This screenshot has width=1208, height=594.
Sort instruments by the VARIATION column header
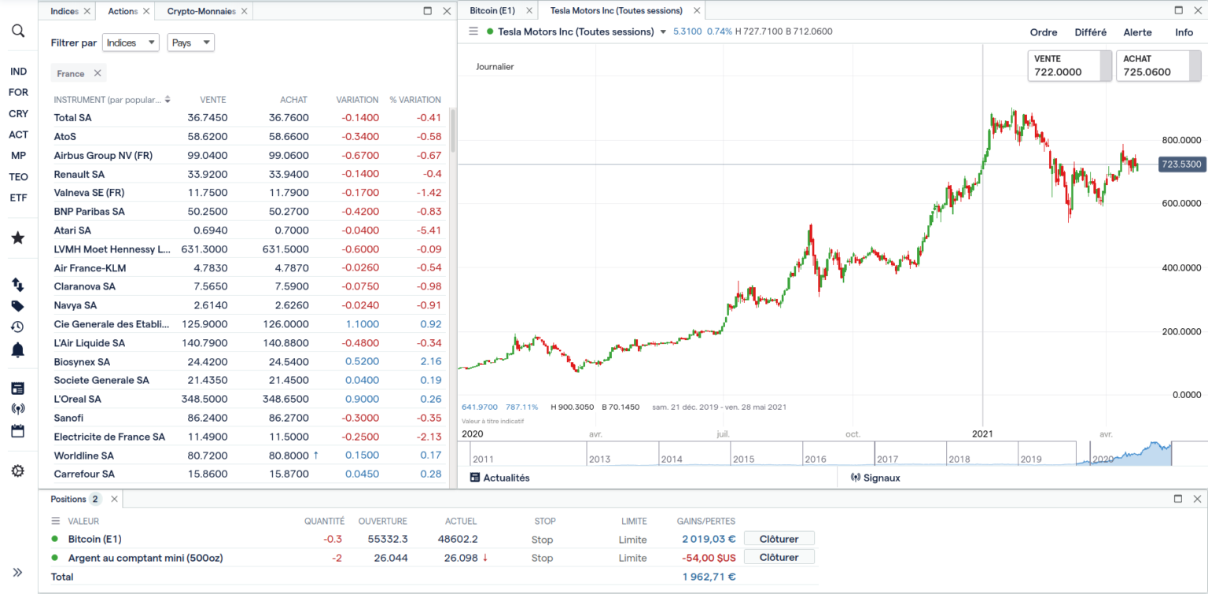[x=357, y=100]
